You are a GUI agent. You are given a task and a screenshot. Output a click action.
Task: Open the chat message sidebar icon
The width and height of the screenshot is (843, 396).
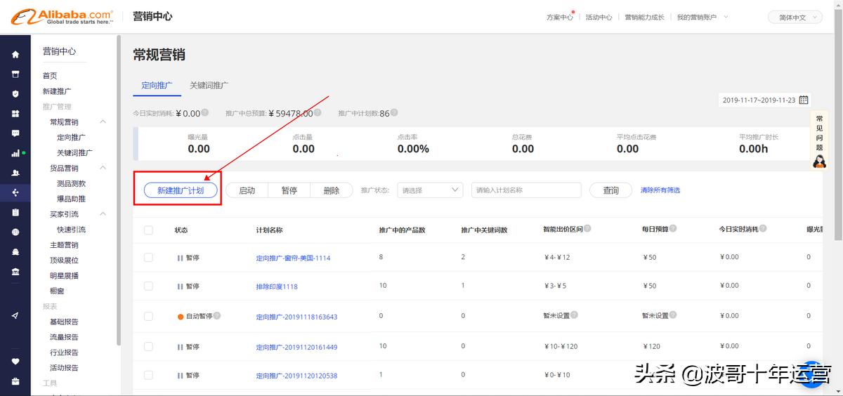(x=15, y=133)
